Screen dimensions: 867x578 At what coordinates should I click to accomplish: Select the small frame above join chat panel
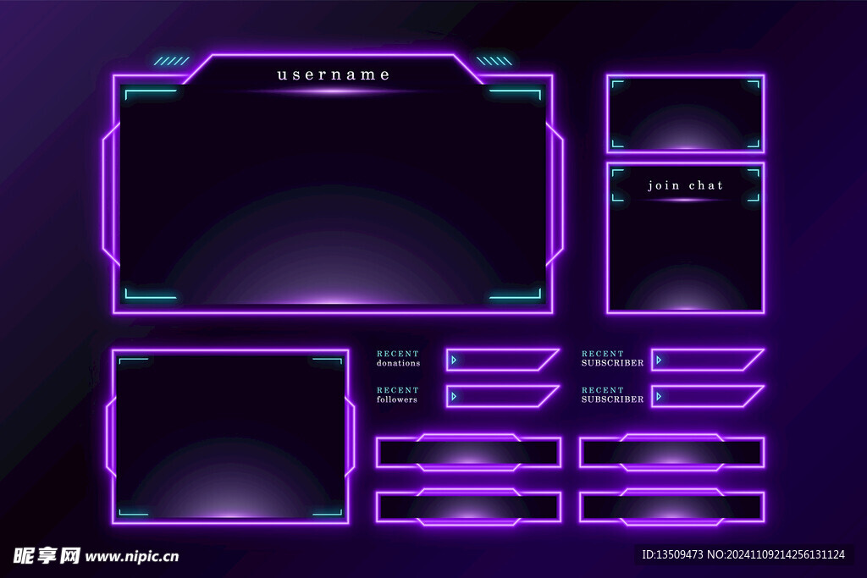click(685, 113)
